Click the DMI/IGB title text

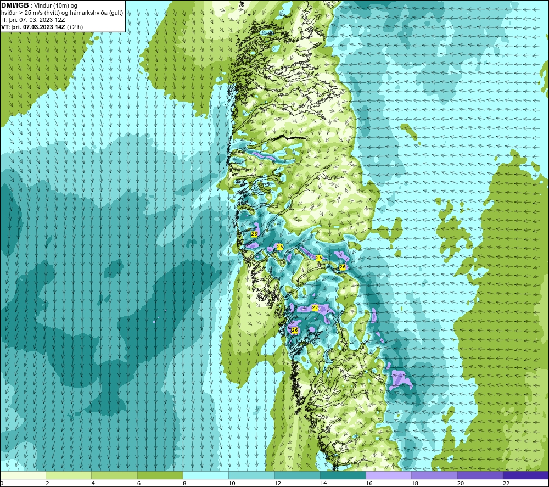click(x=15, y=5)
